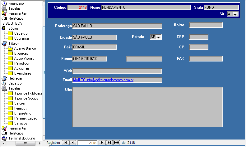Screen dimensions: 246x147
Task: Click the empty CEP field
Action: [199, 37]
